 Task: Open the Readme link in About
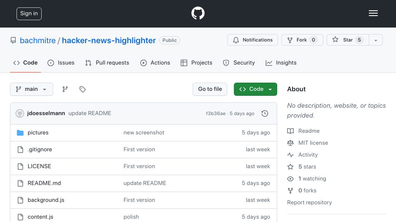pos(309,131)
